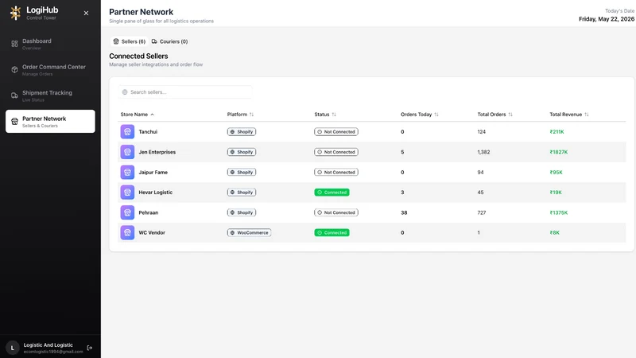Click the L user avatar
This screenshot has width=636, height=358.
[13, 348]
